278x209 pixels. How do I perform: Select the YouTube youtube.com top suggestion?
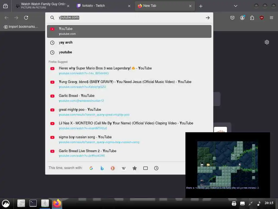point(129,31)
